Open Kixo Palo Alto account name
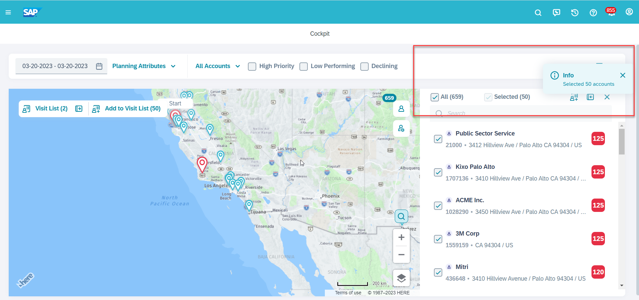 click(x=475, y=167)
